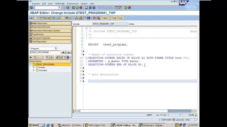Click the green Enter checkmark icon
The height and width of the screenshot is (127, 227).
[32, 8]
